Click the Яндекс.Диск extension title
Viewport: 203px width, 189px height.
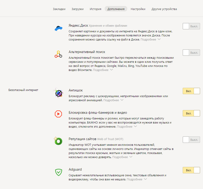click(78, 26)
